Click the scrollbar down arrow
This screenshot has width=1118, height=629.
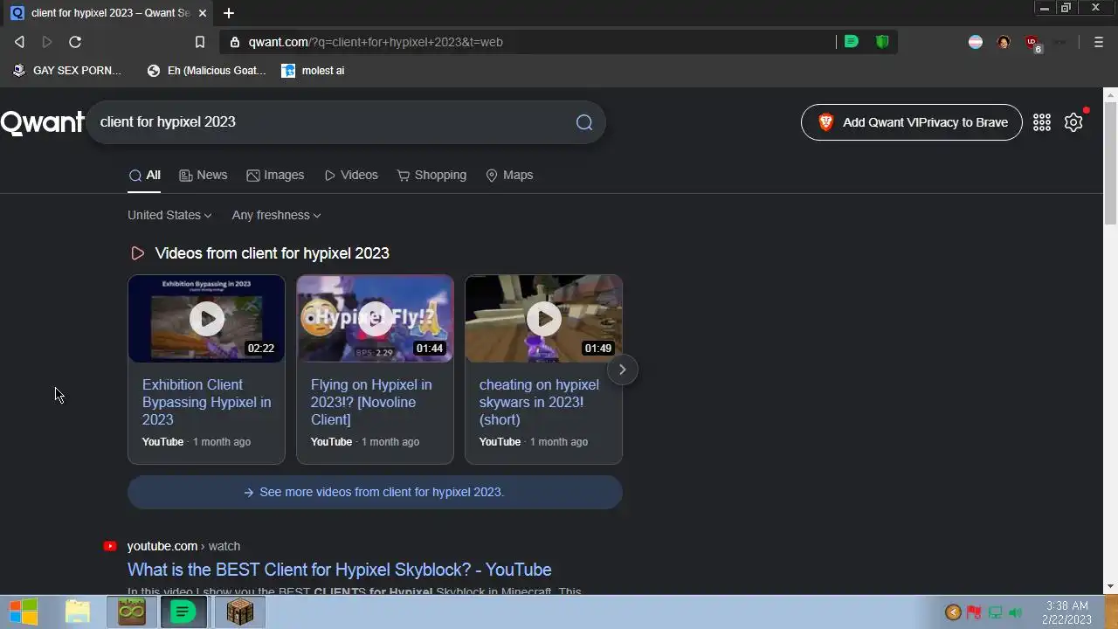tap(1110, 586)
